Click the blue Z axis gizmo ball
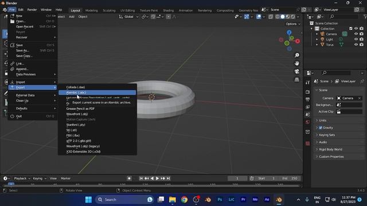This screenshot has width=367, height=206. (x=289, y=33)
